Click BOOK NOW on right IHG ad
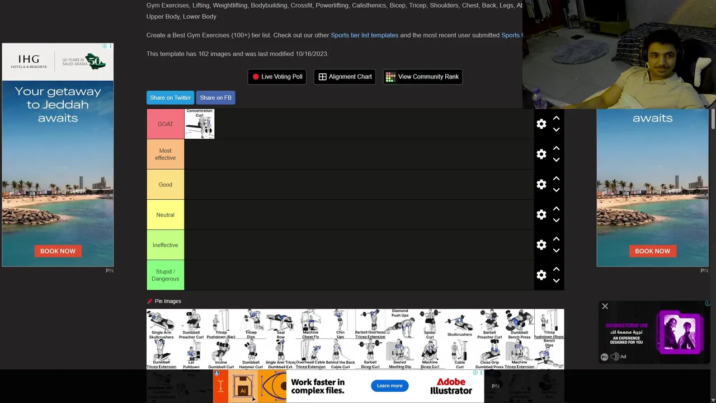This screenshot has height=403, width=716. click(x=652, y=251)
